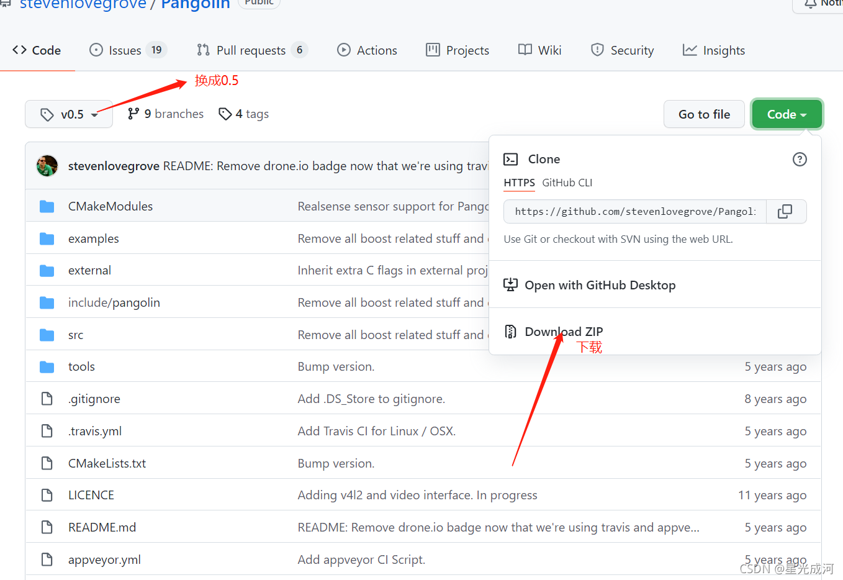The width and height of the screenshot is (843, 580).
Task: Click the CMakeLists.txt file icon
Action: point(47,463)
